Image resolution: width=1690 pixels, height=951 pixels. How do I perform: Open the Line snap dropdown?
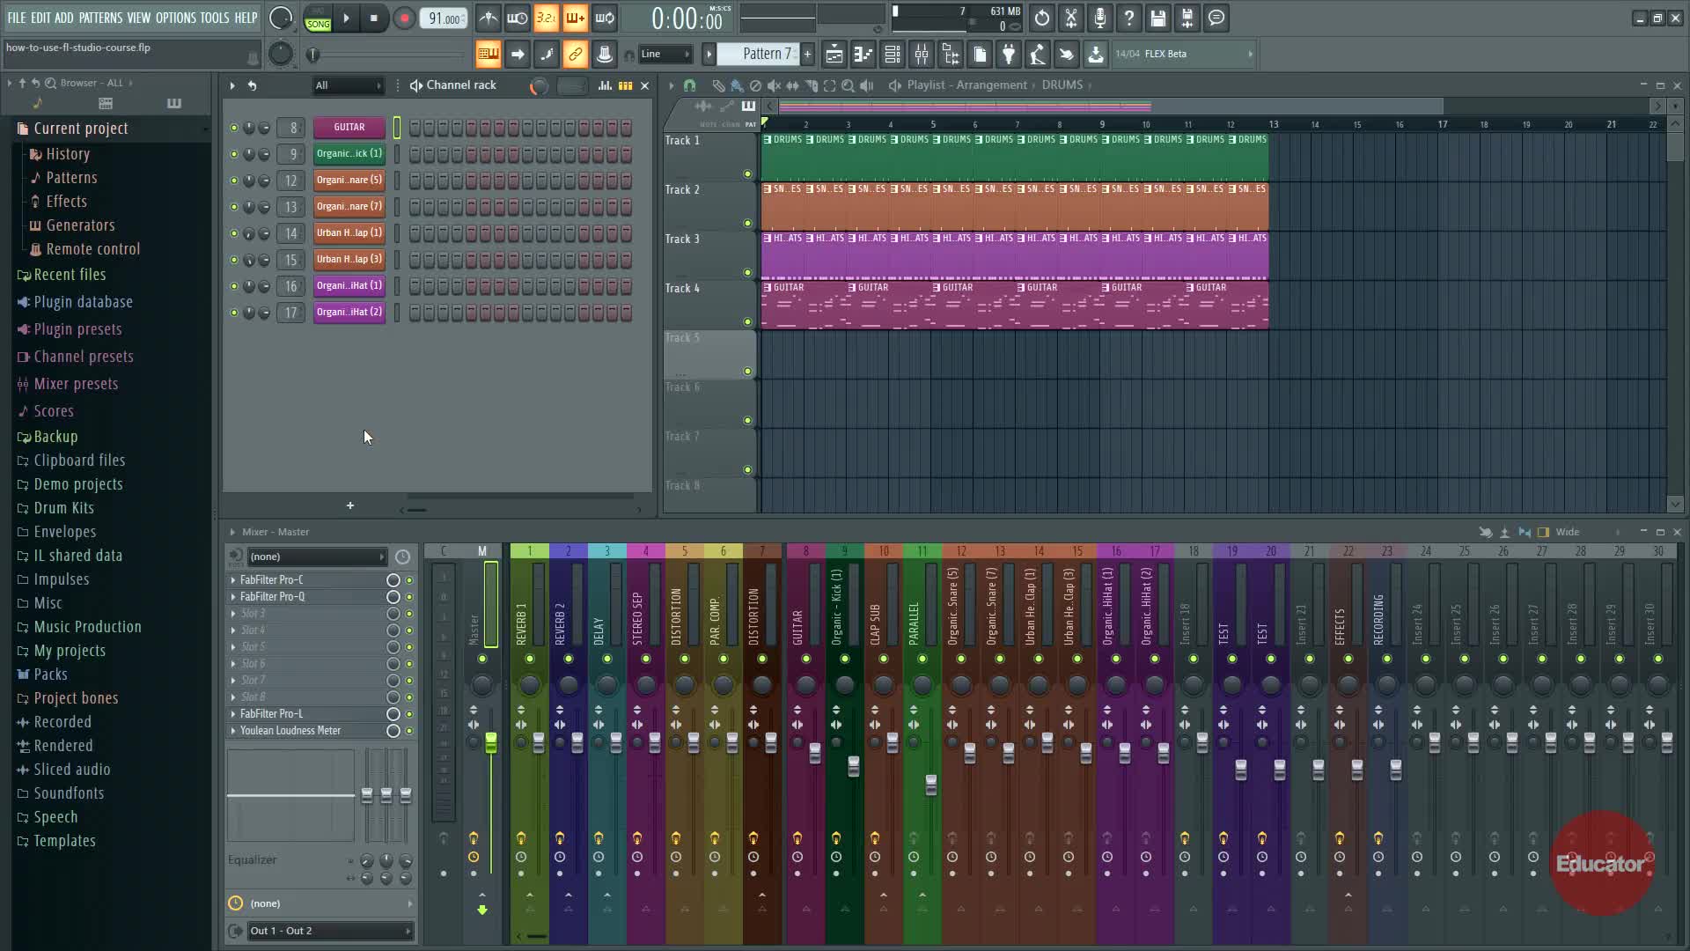coord(665,55)
